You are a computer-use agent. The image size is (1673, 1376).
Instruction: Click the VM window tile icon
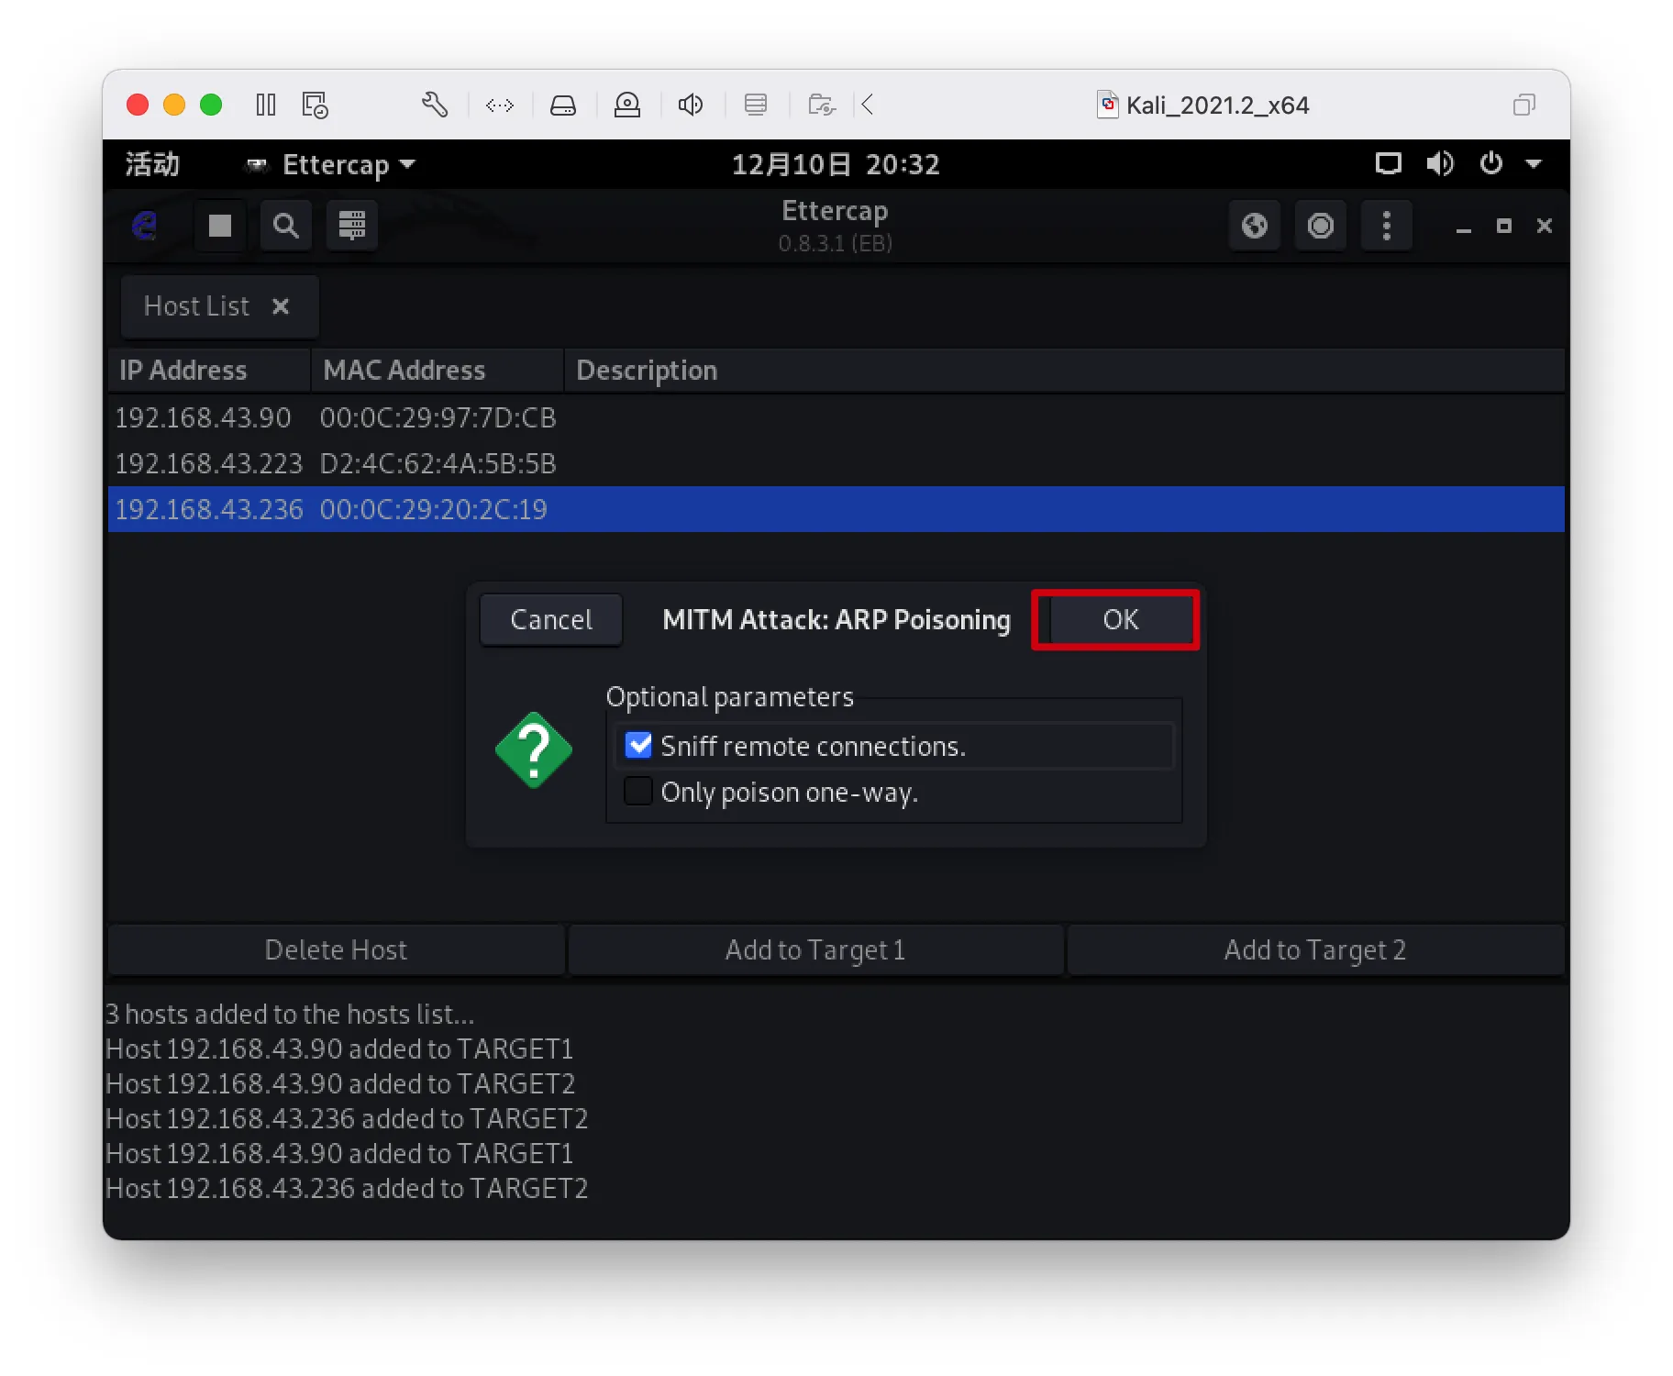pyautogui.click(x=1523, y=105)
